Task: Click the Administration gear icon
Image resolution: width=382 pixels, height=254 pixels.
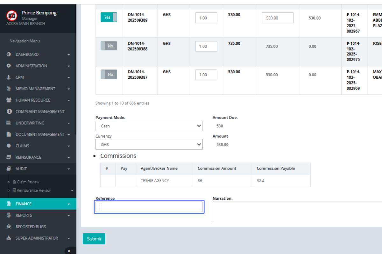Action: tap(9, 66)
